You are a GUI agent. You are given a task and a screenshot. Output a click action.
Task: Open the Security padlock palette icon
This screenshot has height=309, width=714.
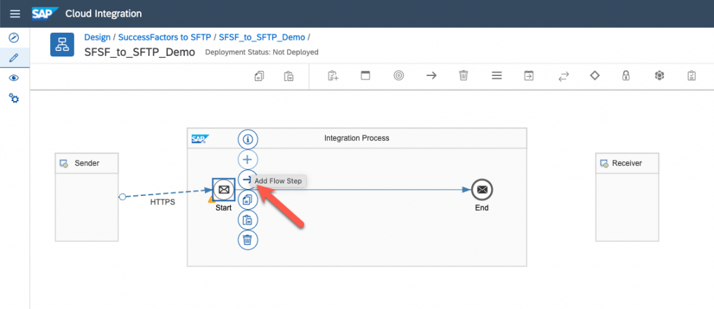point(626,75)
